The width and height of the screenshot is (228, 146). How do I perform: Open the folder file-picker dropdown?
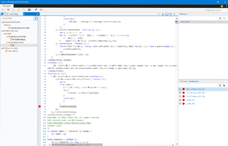(x=3, y=14)
